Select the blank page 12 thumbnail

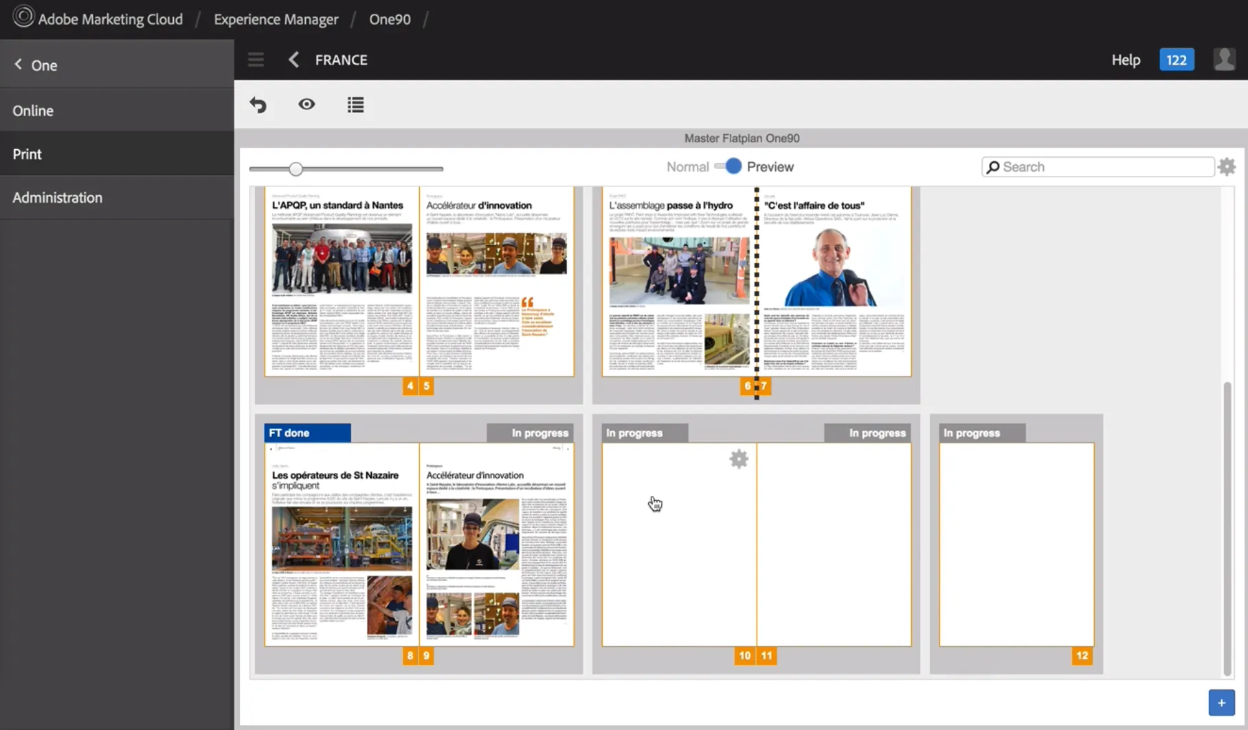1016,544
